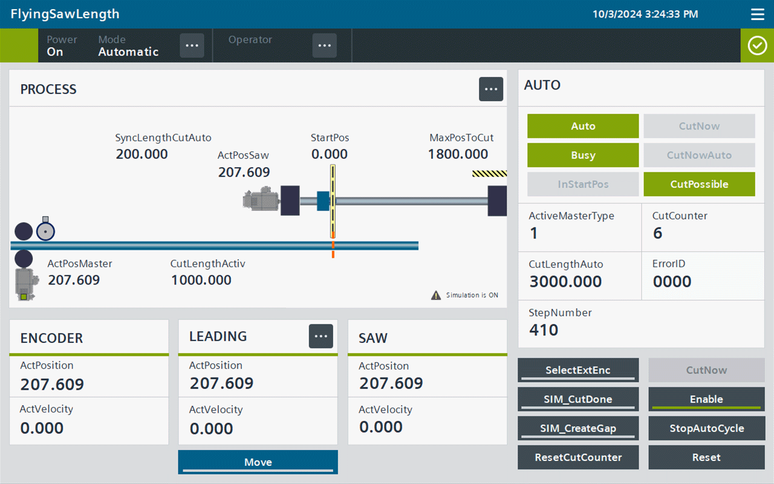Toggle the Enable button
The image size is (774, 484).
point(706,399)
